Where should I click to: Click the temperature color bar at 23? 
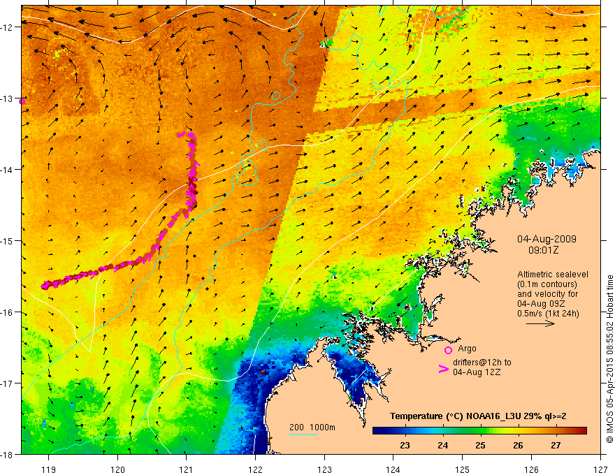click(x=405, y=431)
